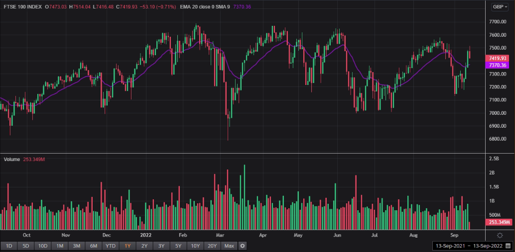The width and height of the screenshot is (515, 252).
Task: Select the 1D time range
Action: pyautogui.click(x=9, y=246)
